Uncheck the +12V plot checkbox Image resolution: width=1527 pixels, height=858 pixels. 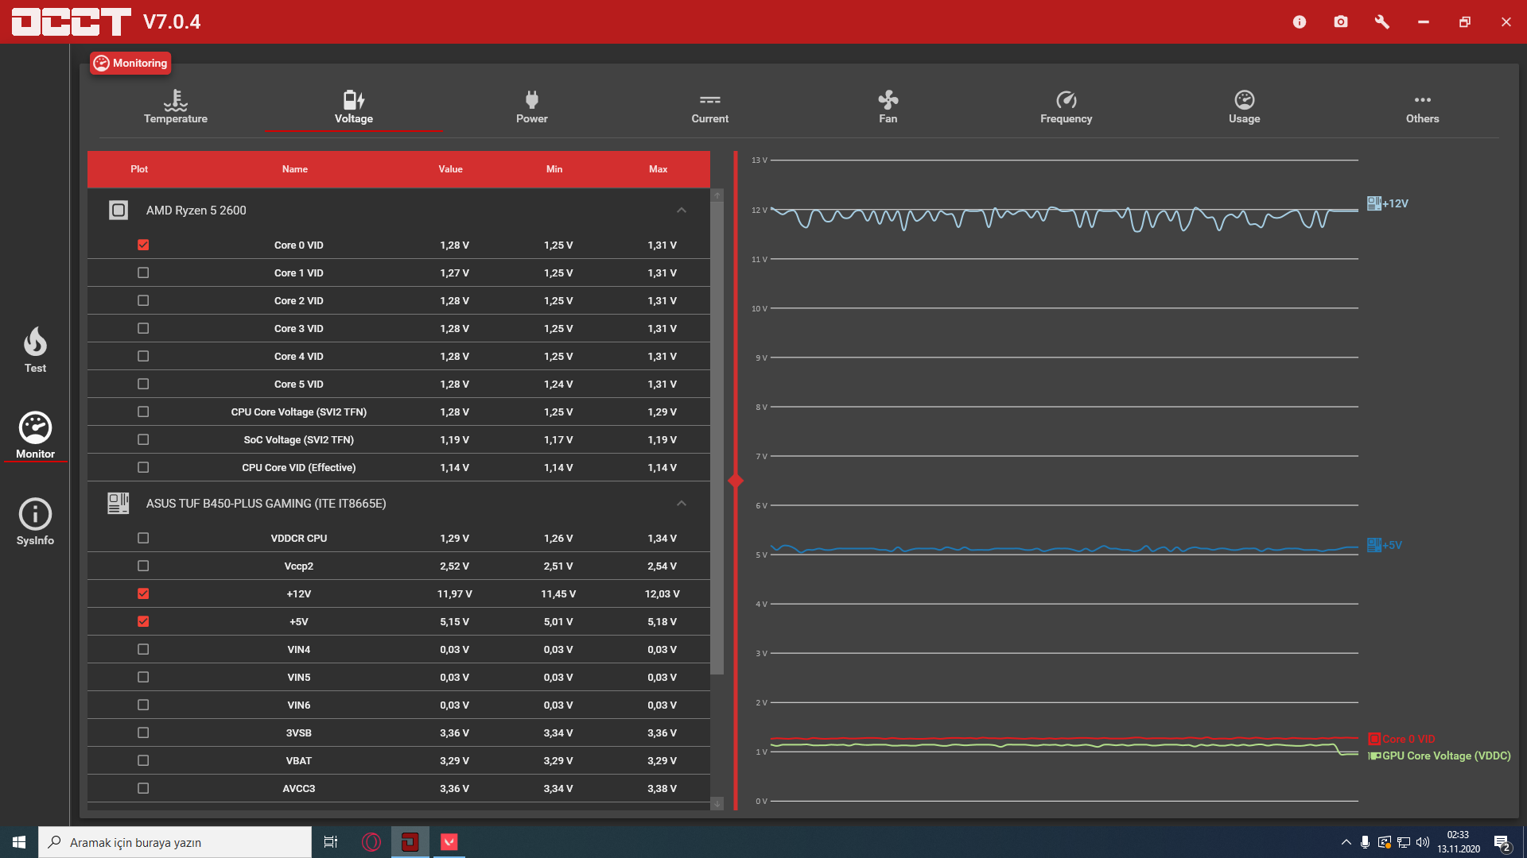pyautogui.click(x=143, y=593)
